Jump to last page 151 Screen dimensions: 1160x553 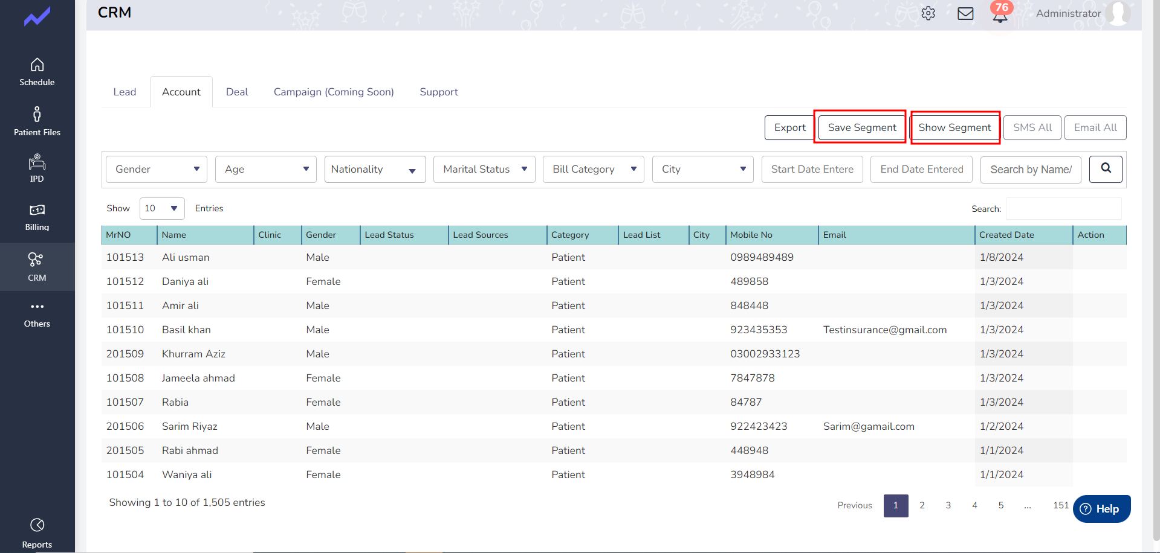coord(1061,505)
